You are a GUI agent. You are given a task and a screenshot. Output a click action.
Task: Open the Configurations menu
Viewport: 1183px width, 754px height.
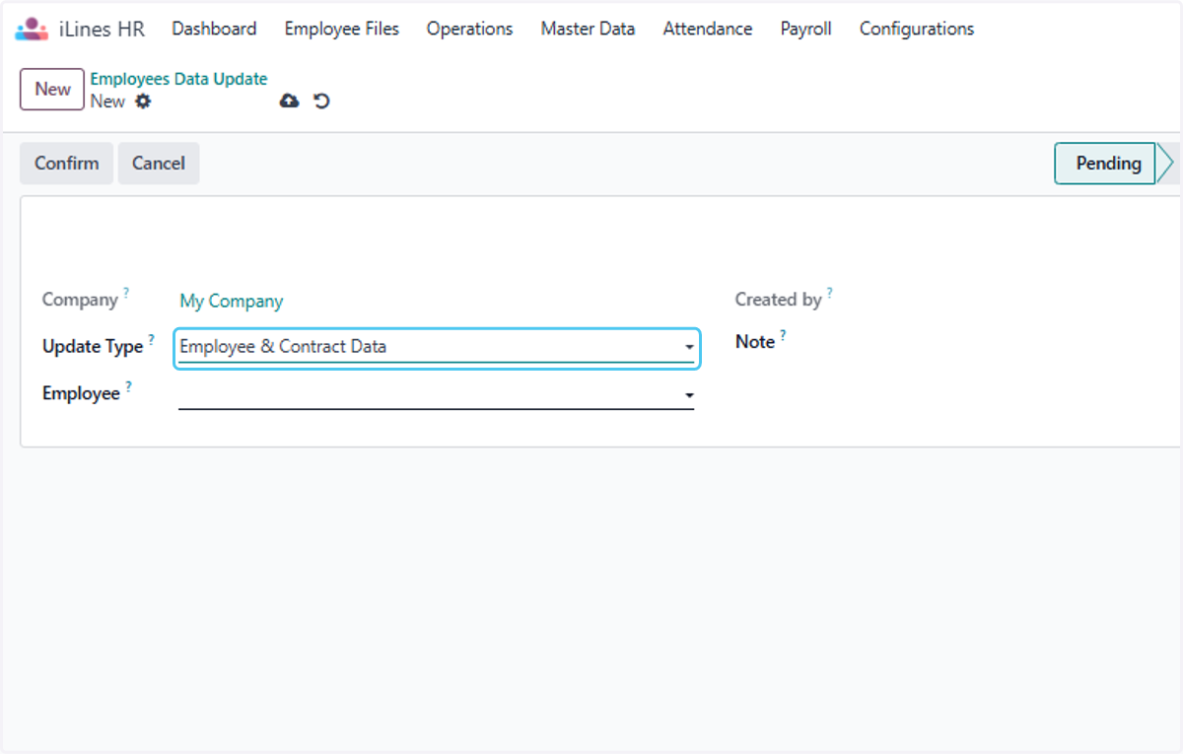coord(916,29)
